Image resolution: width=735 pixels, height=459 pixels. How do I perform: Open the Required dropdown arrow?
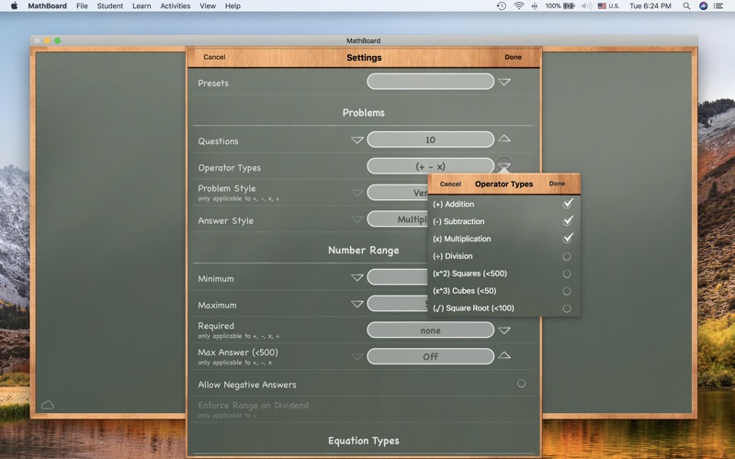click(x=504, y=330)
